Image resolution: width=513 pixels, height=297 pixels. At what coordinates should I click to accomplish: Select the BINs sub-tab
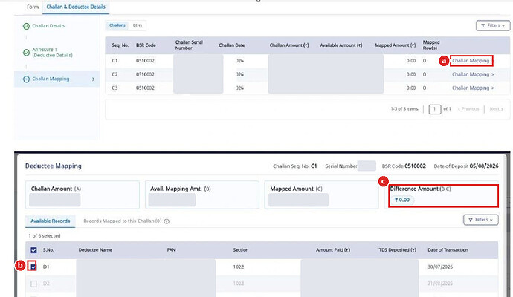tap(138, 25)
